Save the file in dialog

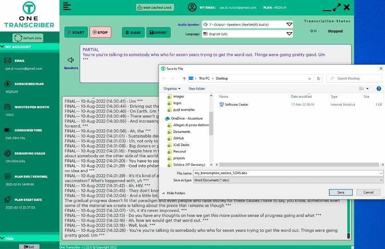[x=341, y=192]
